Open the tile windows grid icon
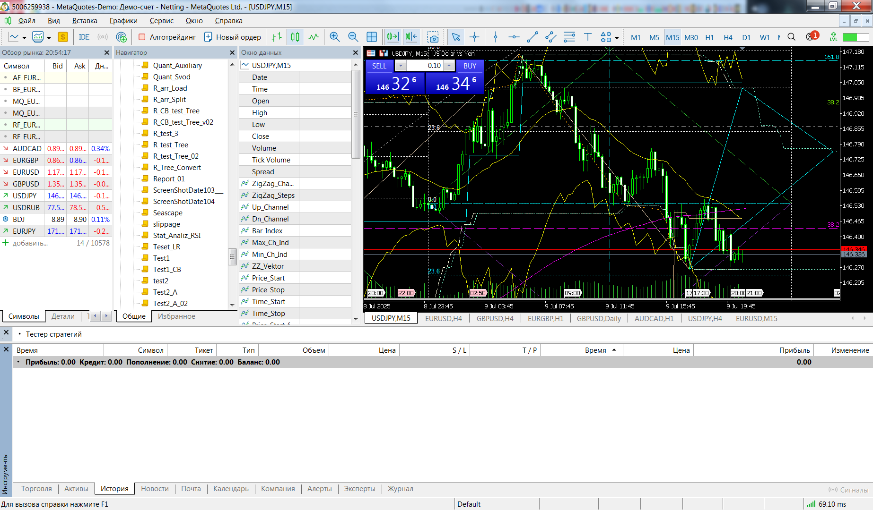 372,37
